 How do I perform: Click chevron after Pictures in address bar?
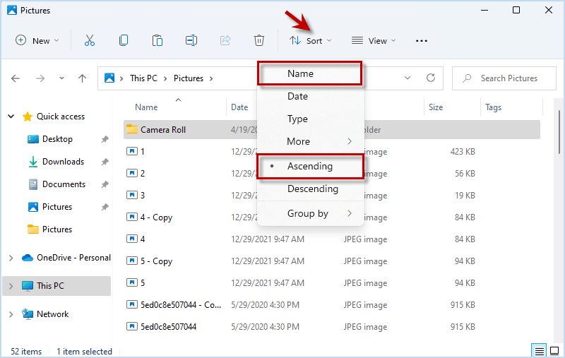point(211,78)
